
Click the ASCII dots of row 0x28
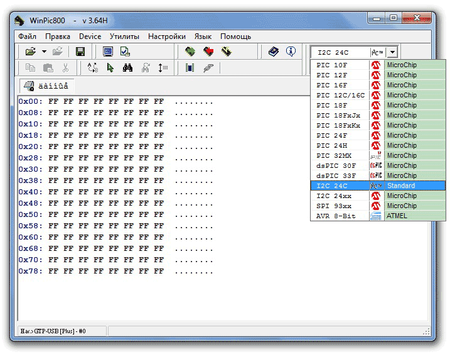click(194, 158)
